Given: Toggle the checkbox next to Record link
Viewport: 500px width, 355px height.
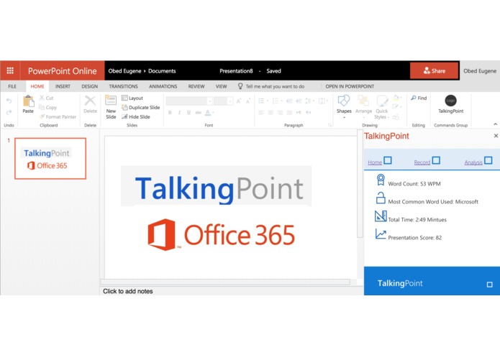Looking at the screenshot, I should [436, 160].
